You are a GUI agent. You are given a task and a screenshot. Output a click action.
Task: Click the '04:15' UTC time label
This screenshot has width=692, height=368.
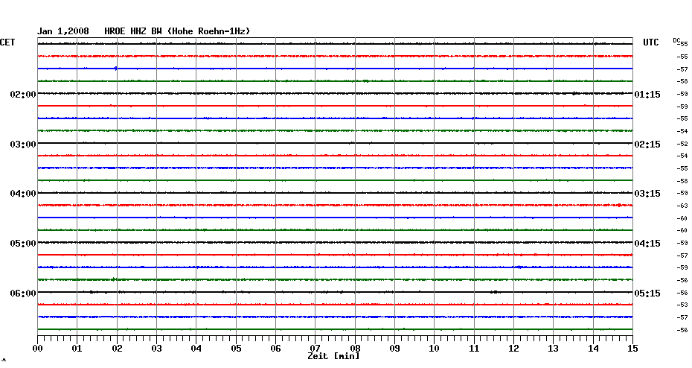[x=647, y=244]
